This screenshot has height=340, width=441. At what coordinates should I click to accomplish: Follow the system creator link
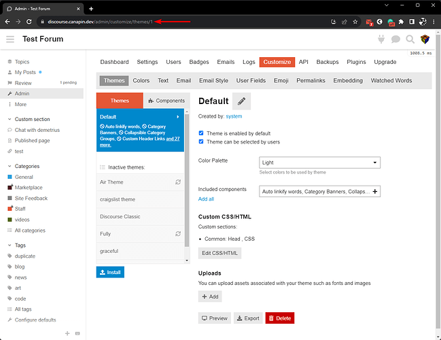coord(234,116)
